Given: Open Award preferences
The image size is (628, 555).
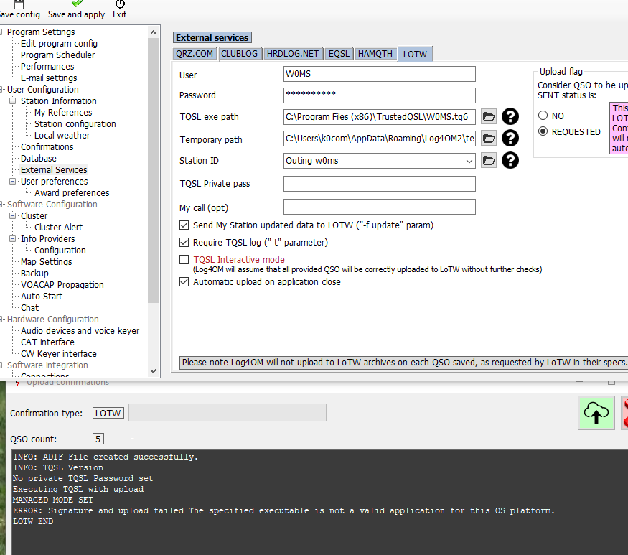Looking at the screenshot, I should pyautogui.click(x=72, y=193).
